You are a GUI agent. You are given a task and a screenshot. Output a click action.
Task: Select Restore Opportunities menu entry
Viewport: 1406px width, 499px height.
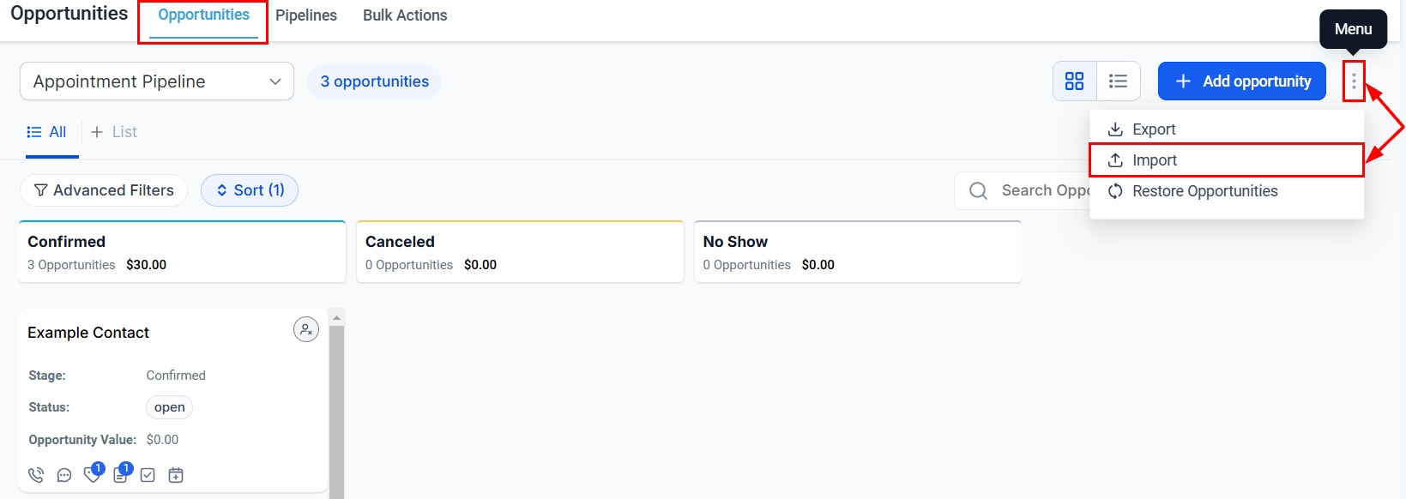(1204, 191)
